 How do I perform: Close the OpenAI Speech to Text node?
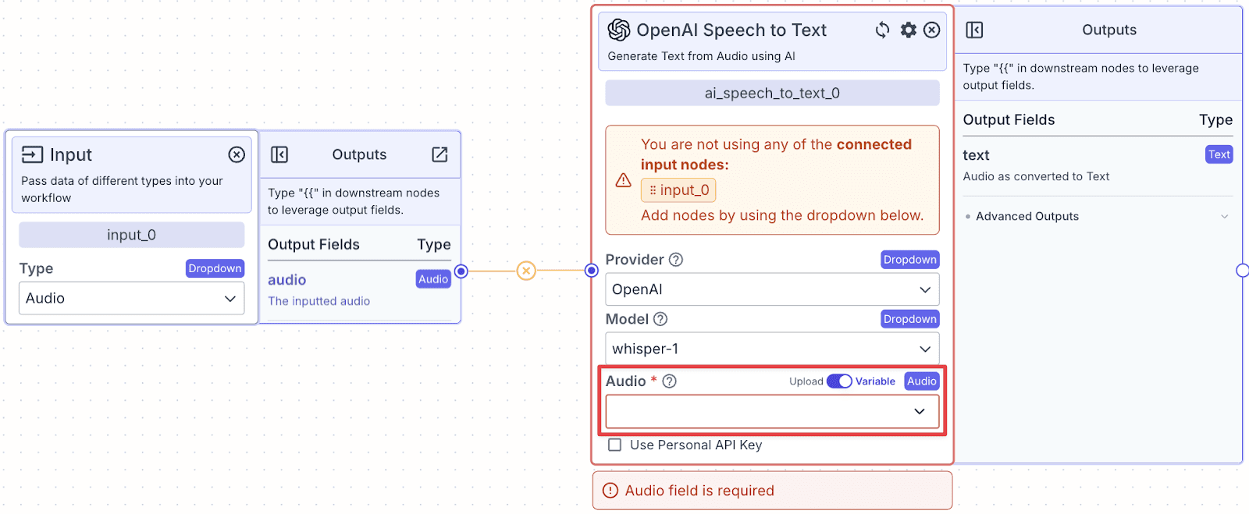click(932, 30)
